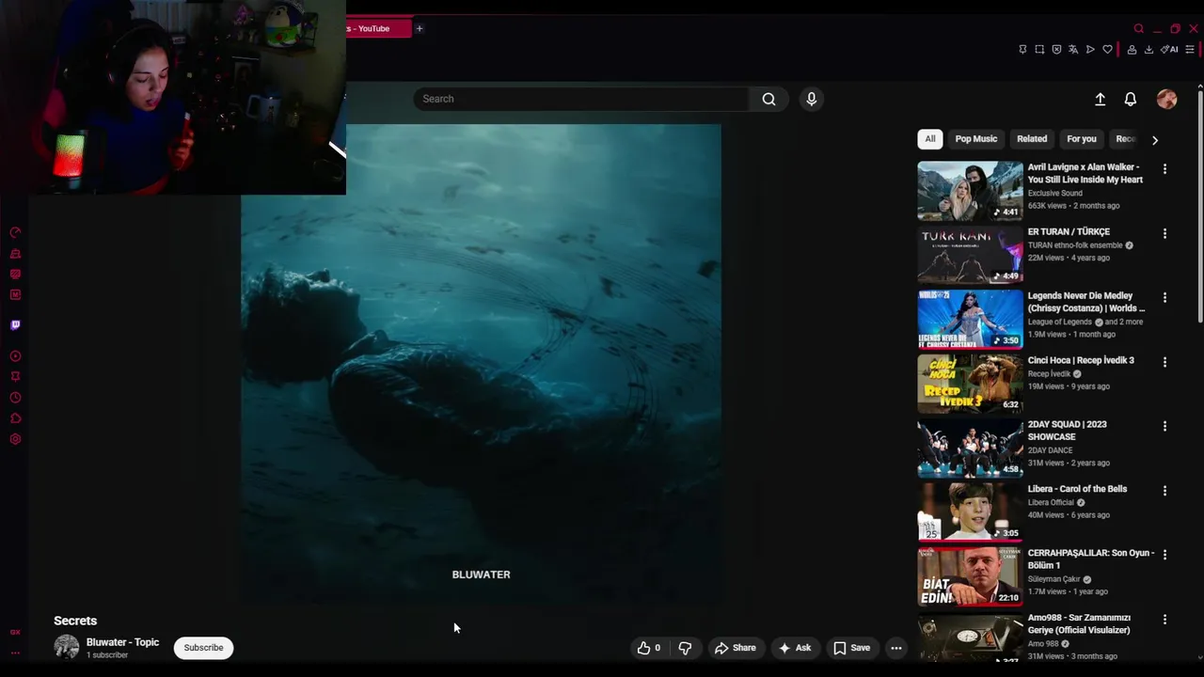The image size is (1204, 677).
Task: Open the YouTube account avatar menu
Action: click(1167, 99)
